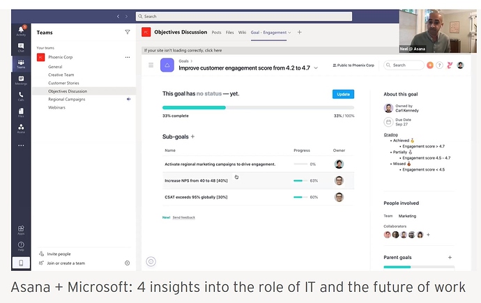The image size is (481, 303).
Task: Open CSAT exceeds 95% globally sub-goal
Action: 196,197
